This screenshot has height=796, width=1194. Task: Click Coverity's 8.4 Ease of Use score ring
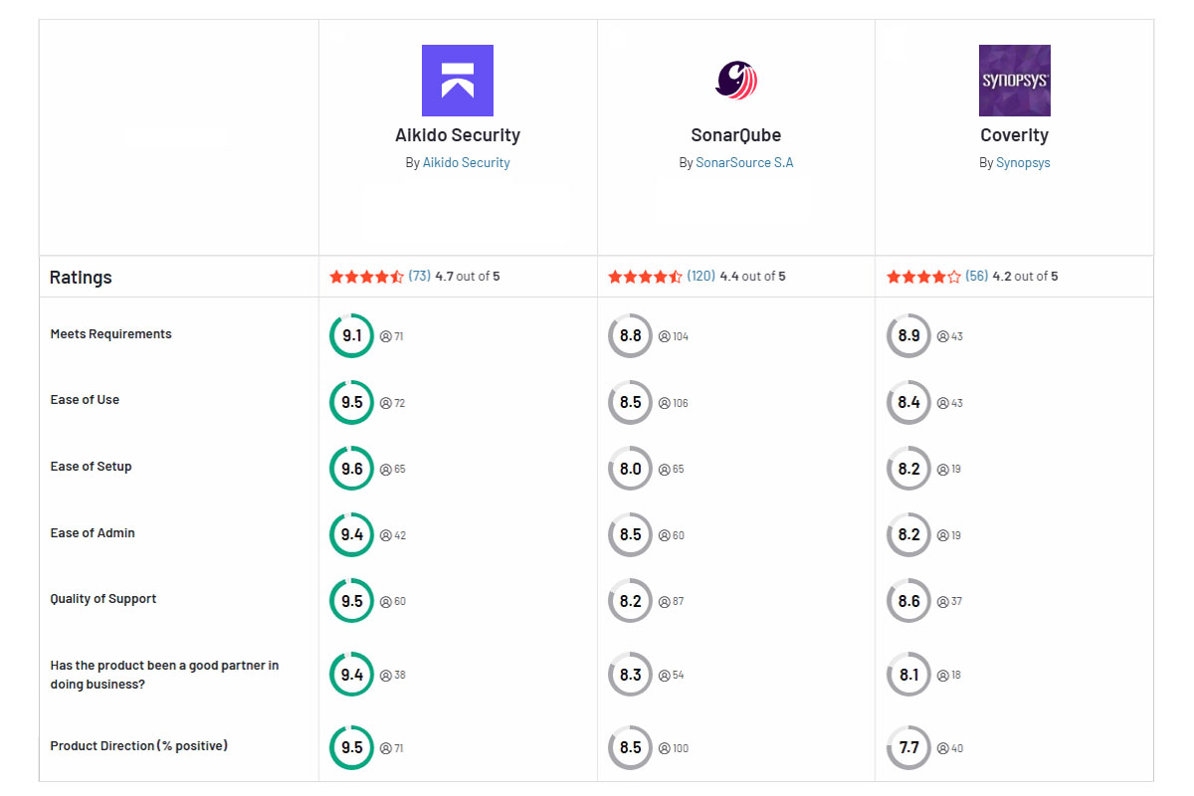click(x=909, y=403)
